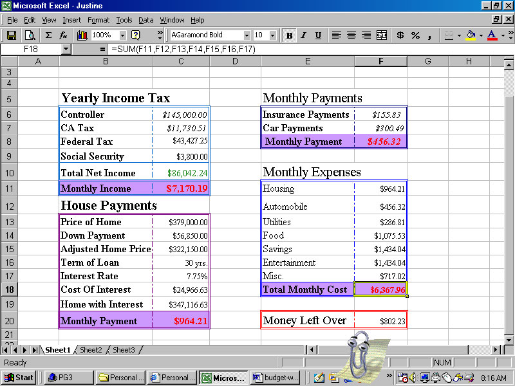Launch the Chart Wizard icon

click(x=82, y=35)
